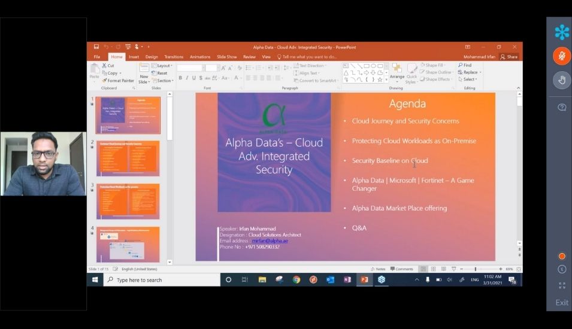Image resolution: width=572 pixels, height=329 pixels.
Task: Open Outlook from the taskbar
Action: (x=330, y=279)
